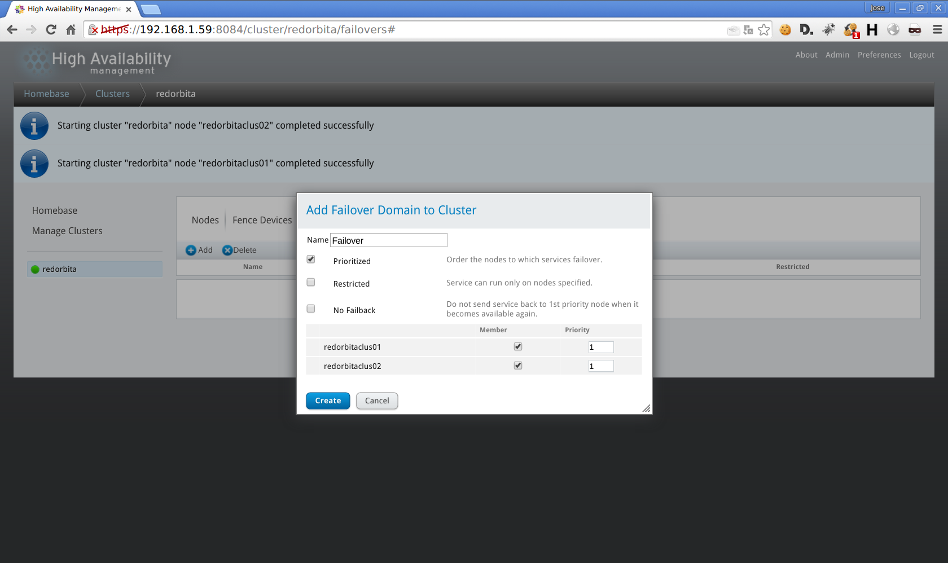Cancel the Add Failover Domain dialog
This screenshot has width=948, height=563.
click(x=377, y=401)
